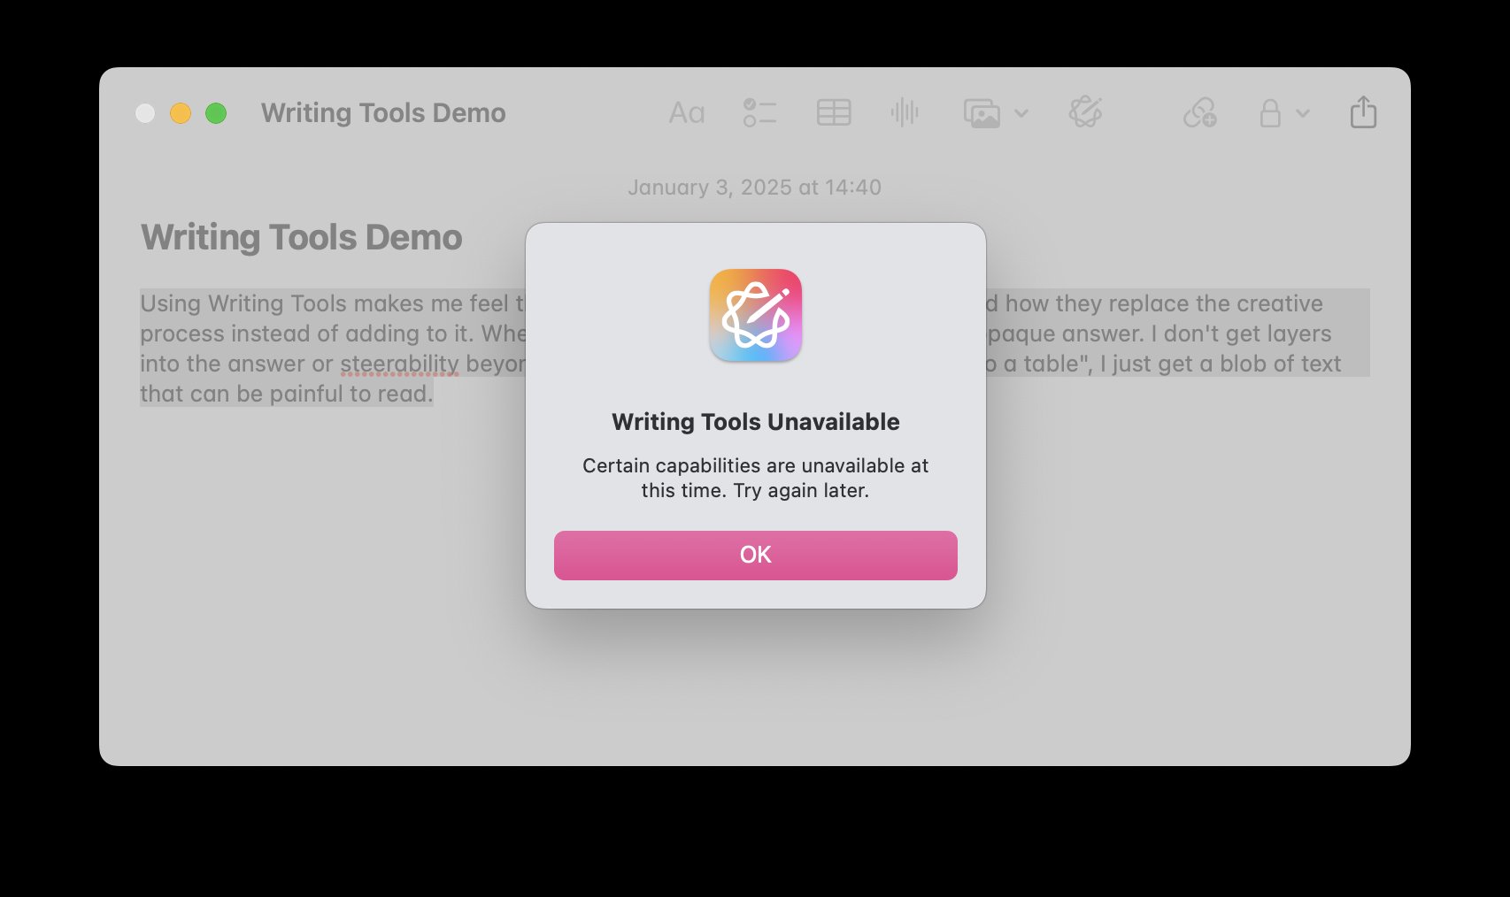Screen dimensions: 1510x897
Task: Click the Writing Tools icon in the dialog
Action: pyautogui.click(x=755, y=315)
